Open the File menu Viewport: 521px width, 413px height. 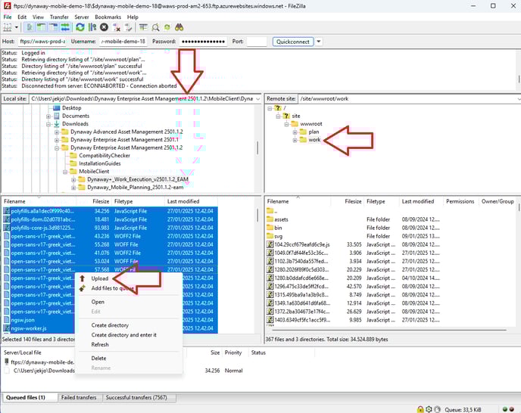click(8, 17)
